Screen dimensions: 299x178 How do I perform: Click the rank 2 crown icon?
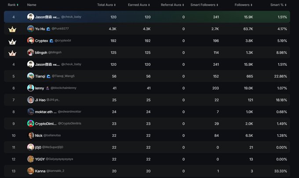[12, 41]
